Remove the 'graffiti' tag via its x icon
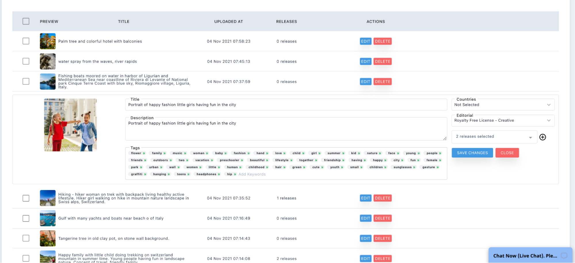575x263 pixels. pos(145,174)
